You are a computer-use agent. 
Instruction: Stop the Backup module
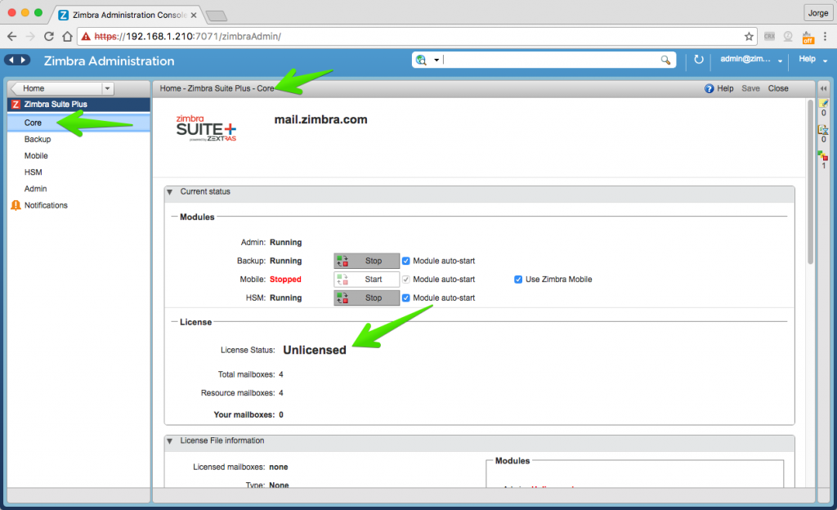click(x=367, y=261)
